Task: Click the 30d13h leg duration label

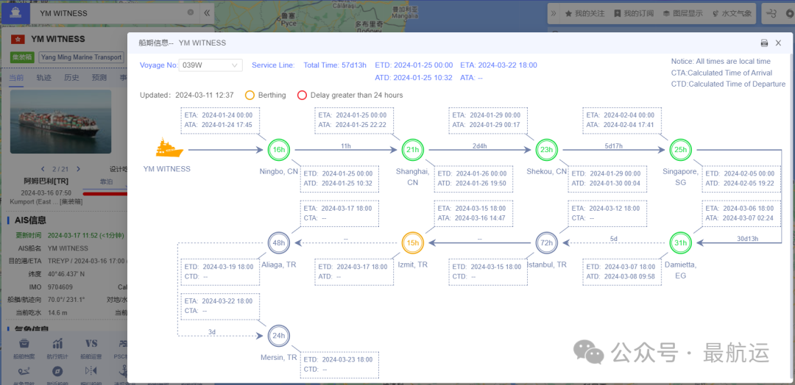Action: (747, 239)
